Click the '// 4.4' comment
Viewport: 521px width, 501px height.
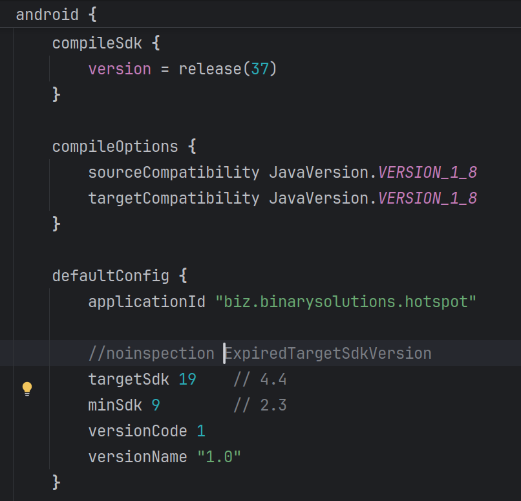[x=260, y=379]
